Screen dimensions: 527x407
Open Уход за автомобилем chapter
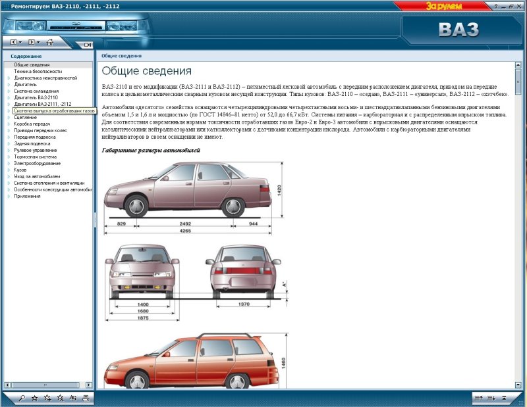37,176
